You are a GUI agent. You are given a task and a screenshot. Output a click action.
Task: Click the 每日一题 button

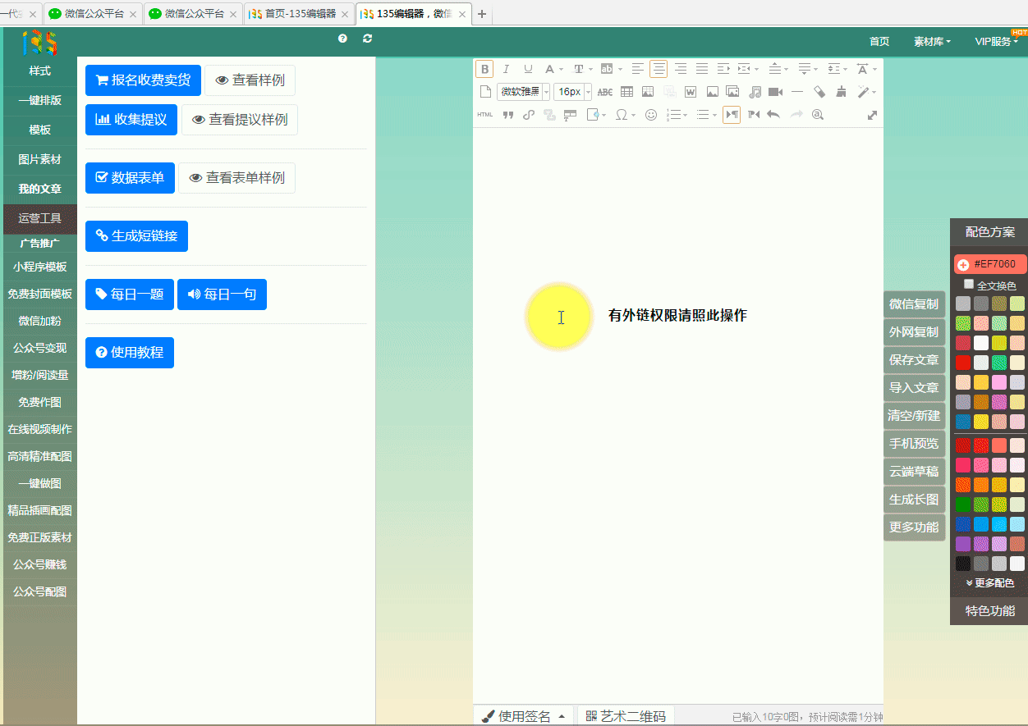pyautogui.click(x=130, y=295)
